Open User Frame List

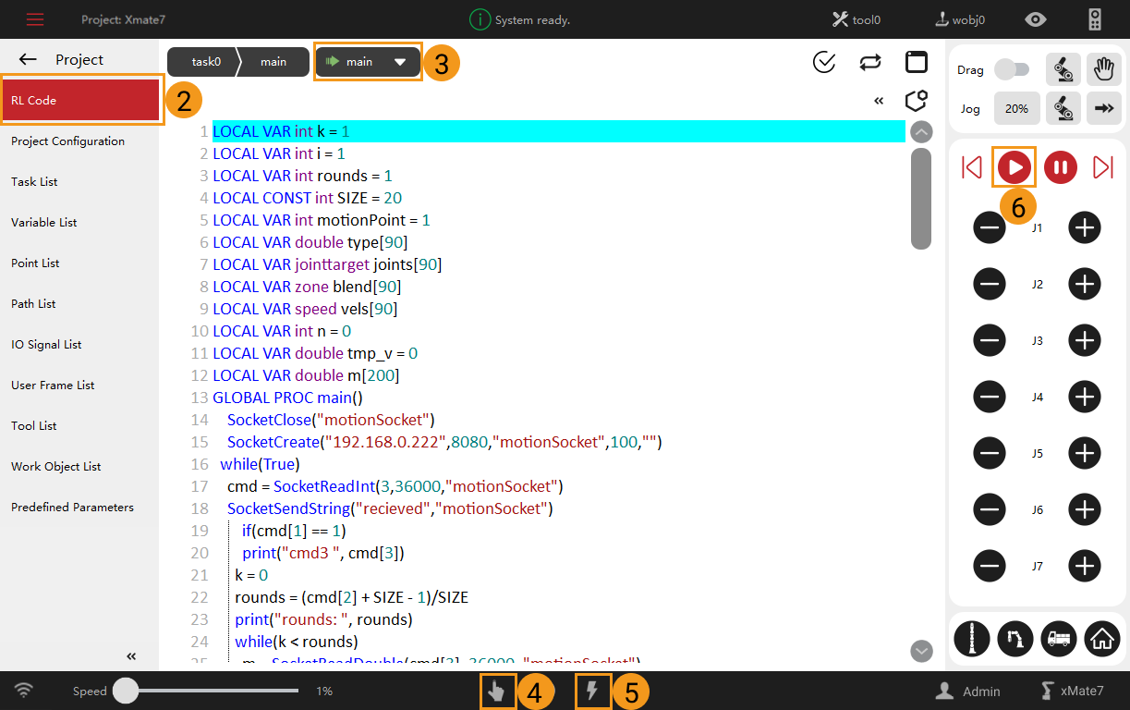pos(79,385)
